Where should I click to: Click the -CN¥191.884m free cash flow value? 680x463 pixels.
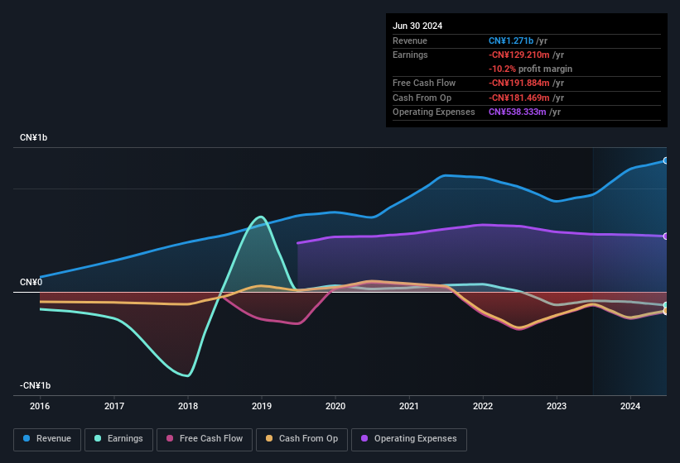tap(519, 83)
